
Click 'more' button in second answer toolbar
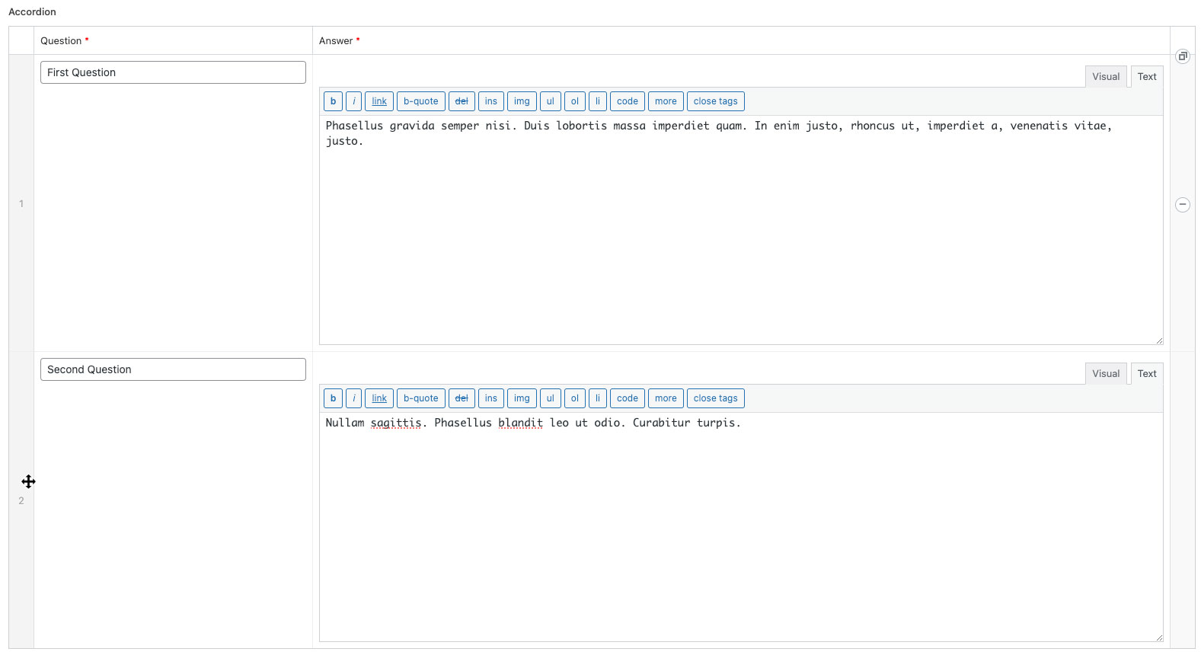(x=665, y=398)
